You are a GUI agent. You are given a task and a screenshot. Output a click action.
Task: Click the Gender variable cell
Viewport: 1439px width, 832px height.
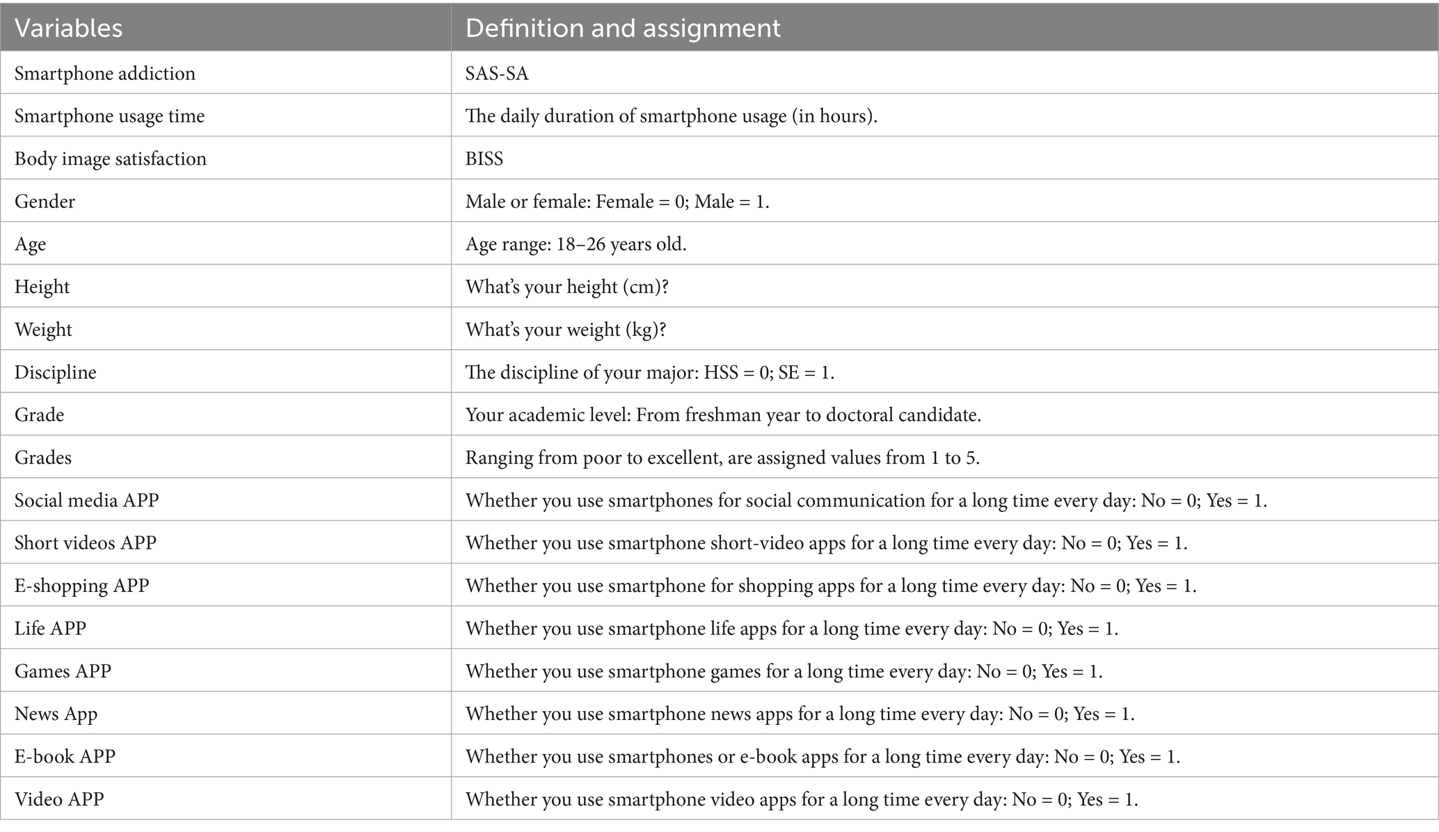point(45,201)
